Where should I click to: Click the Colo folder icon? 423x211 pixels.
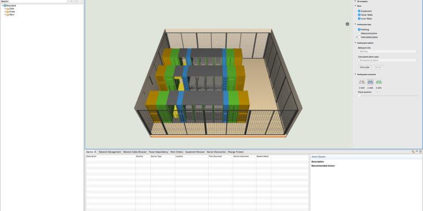click(x=8, y=8)
